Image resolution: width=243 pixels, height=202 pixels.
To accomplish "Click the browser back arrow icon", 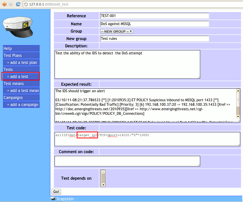I will pyautogui.click(x=4, y=4).
